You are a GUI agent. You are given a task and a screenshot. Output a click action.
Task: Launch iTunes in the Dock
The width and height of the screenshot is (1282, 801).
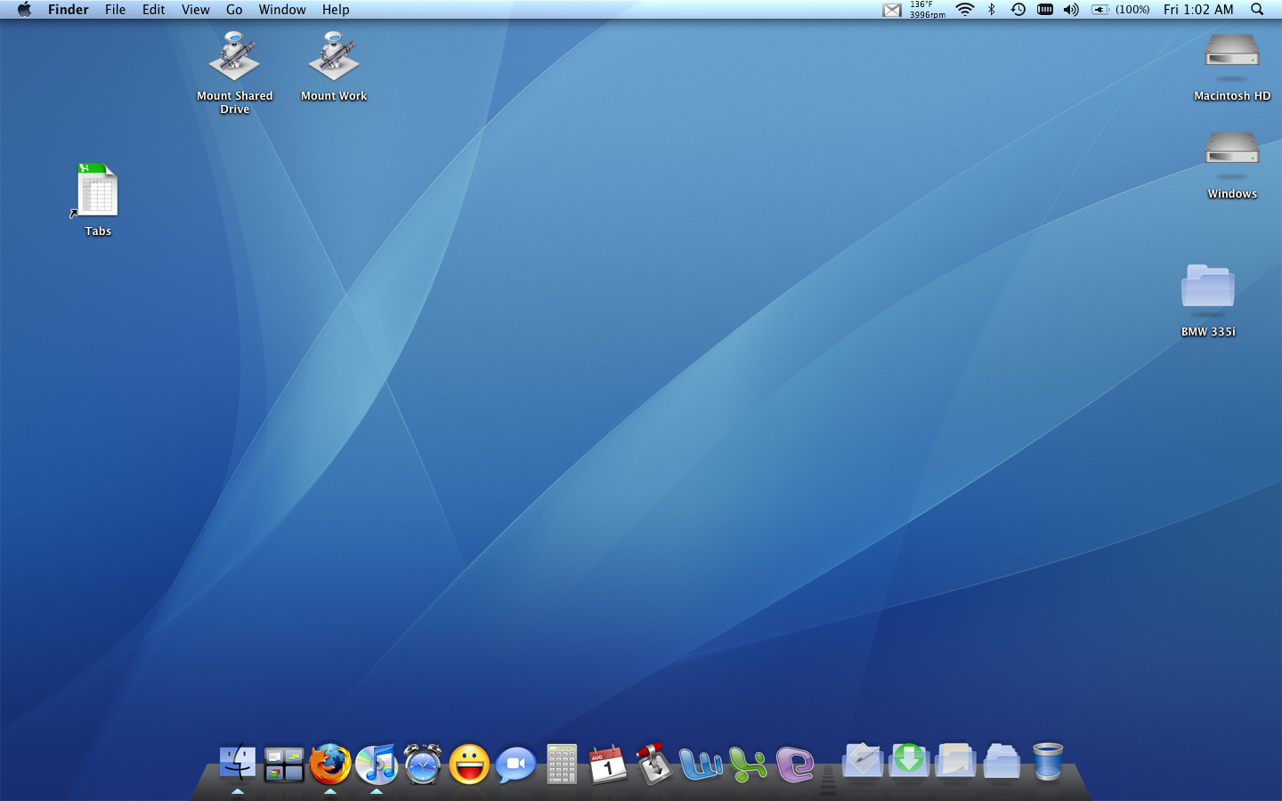(377, 764)
